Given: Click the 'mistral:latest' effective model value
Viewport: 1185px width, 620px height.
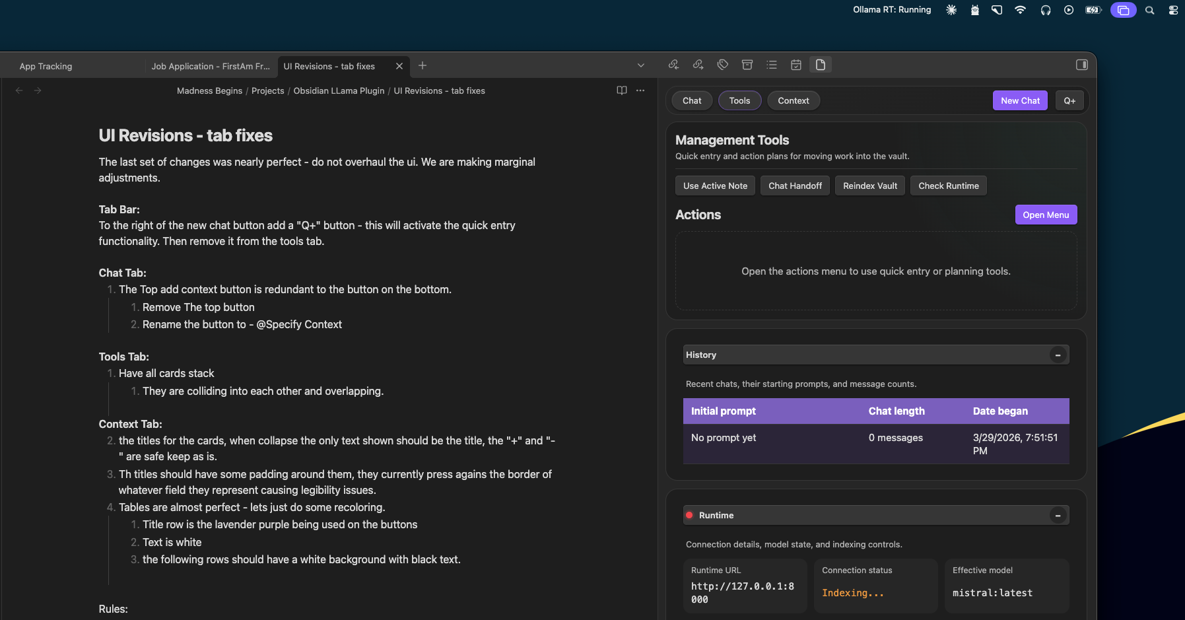Looking at the screenshot, I should (992, 593).
